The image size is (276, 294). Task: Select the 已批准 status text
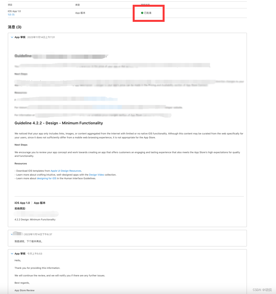pos(148,13)
